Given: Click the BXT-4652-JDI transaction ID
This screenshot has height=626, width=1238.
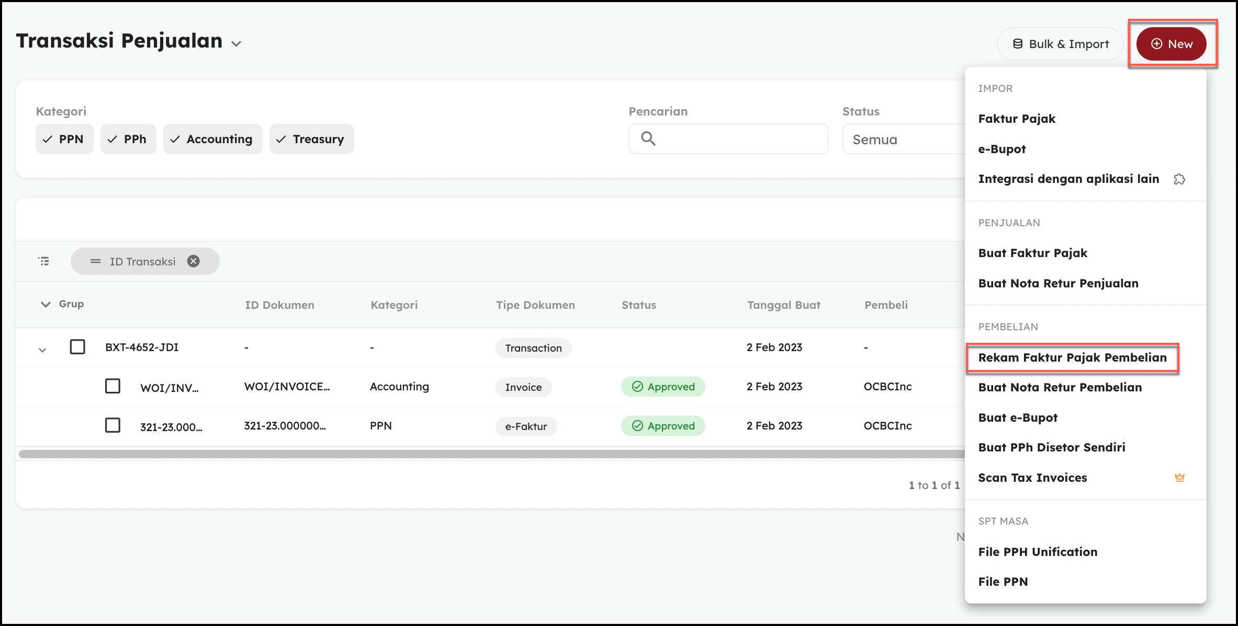Looking at the screenshot, I should [142, 347].
